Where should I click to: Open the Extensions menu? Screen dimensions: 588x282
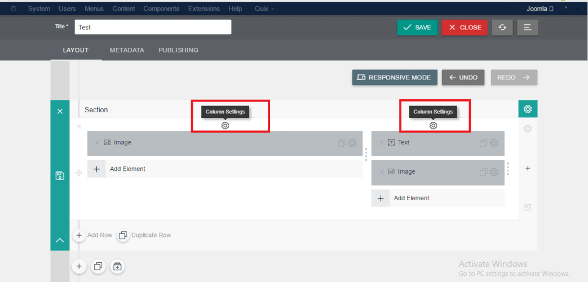coord(204,9)
